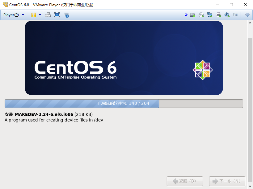Click the printer device icon
The width and height of the screenshot is (253, 189).
point(218,15)
